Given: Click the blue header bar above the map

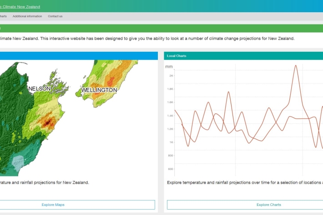Looking at the screenshot, I should (77, 55).
